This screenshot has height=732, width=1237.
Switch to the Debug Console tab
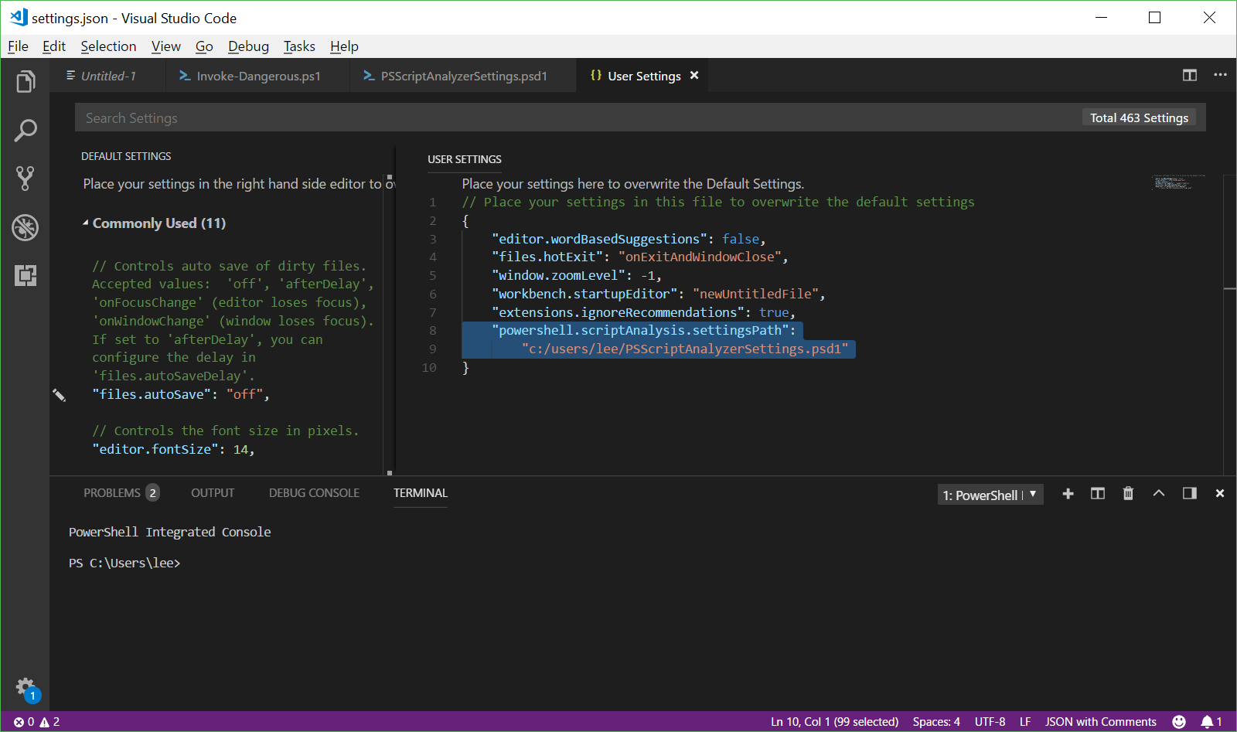click(314, 493)
